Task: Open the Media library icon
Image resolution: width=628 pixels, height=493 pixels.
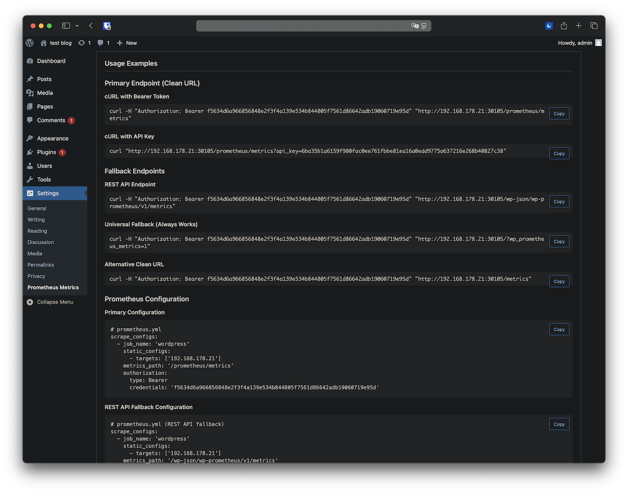Action: (30, 93)
